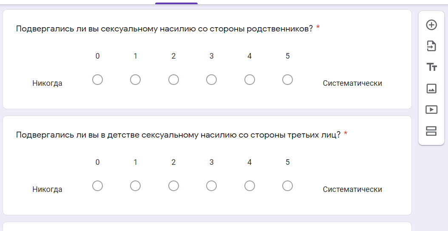Select 0 for third-party abuse question
Screen dimensions: 448x231
[x=97, y=186]
